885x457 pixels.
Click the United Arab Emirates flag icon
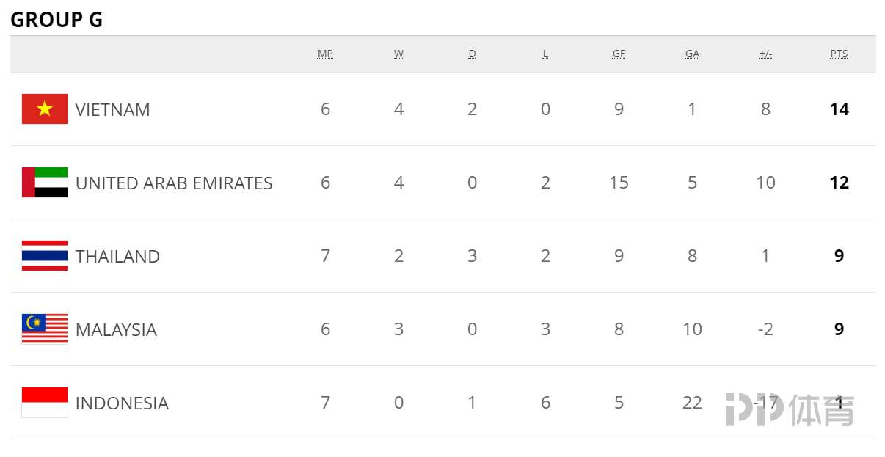[45, 183]
